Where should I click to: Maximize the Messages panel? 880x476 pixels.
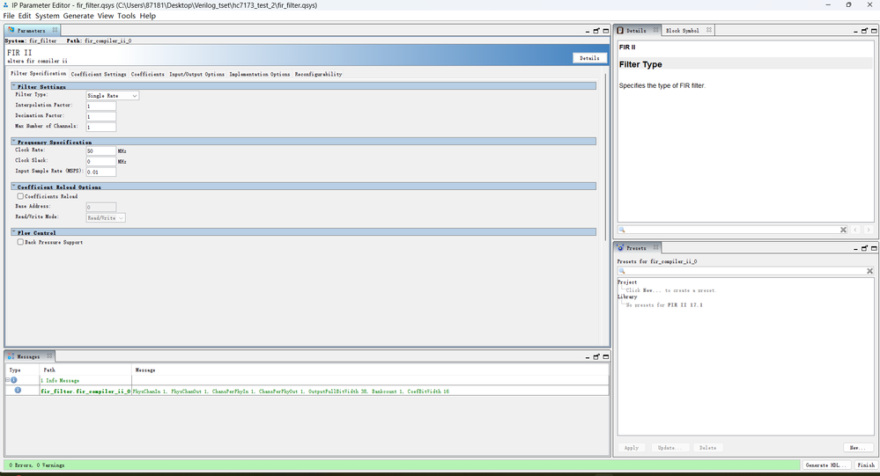click(606, 357)
